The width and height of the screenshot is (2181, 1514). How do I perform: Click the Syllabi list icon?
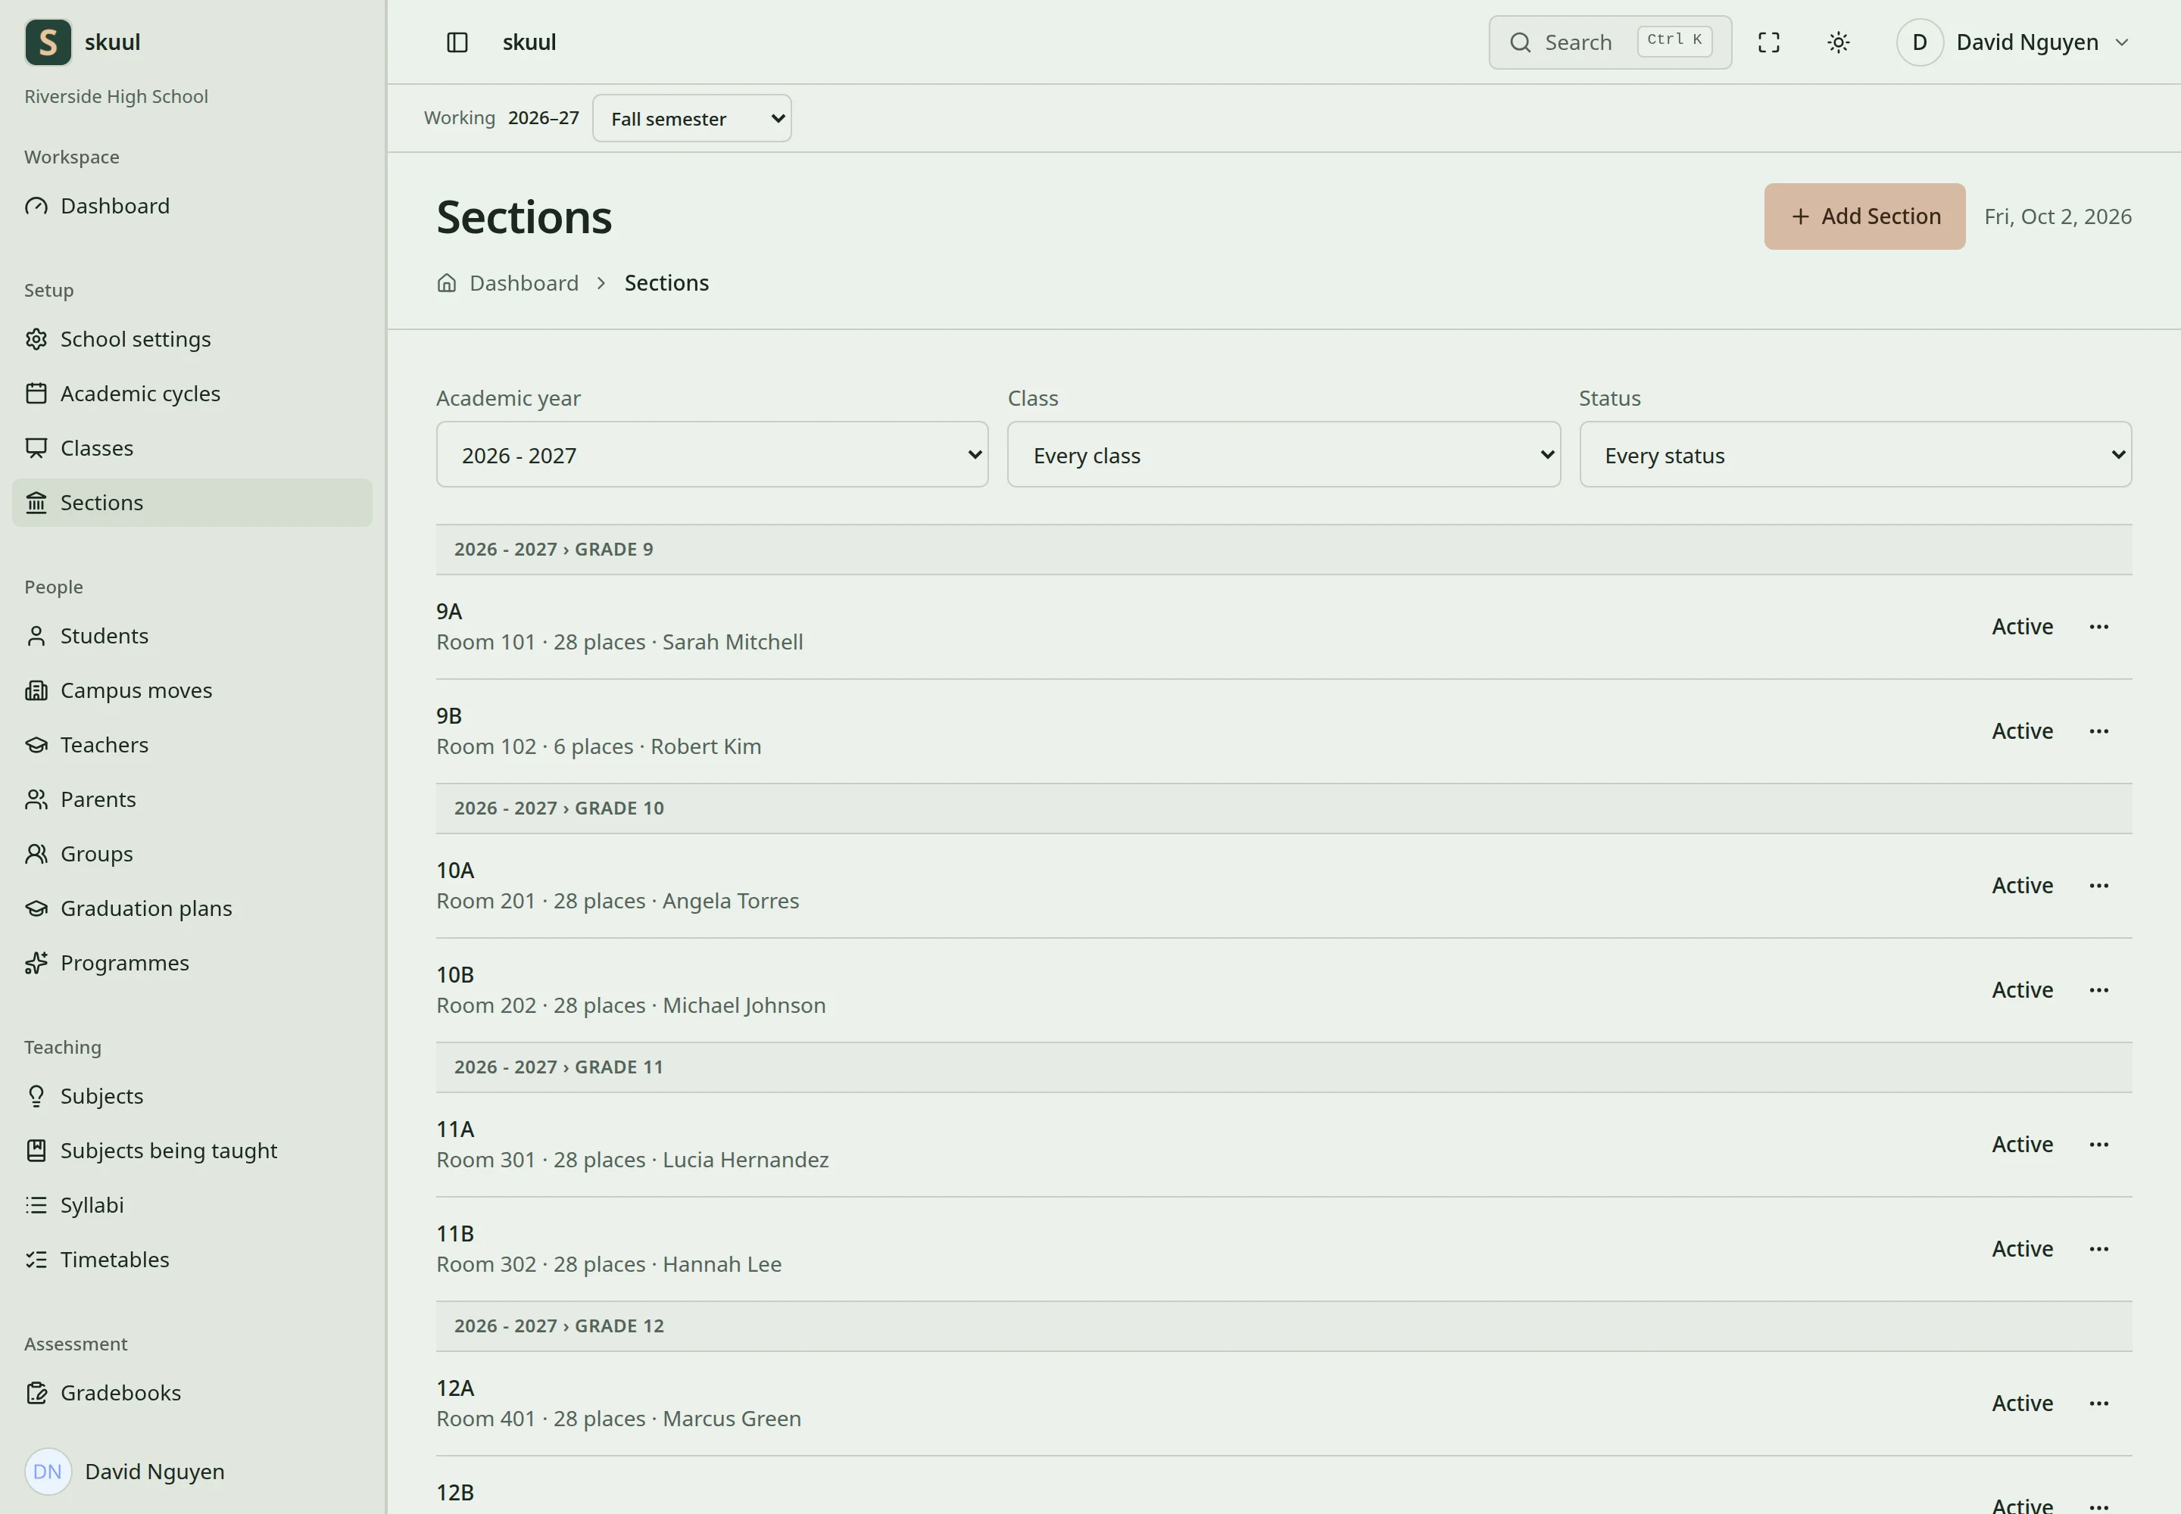[36, 1204]
